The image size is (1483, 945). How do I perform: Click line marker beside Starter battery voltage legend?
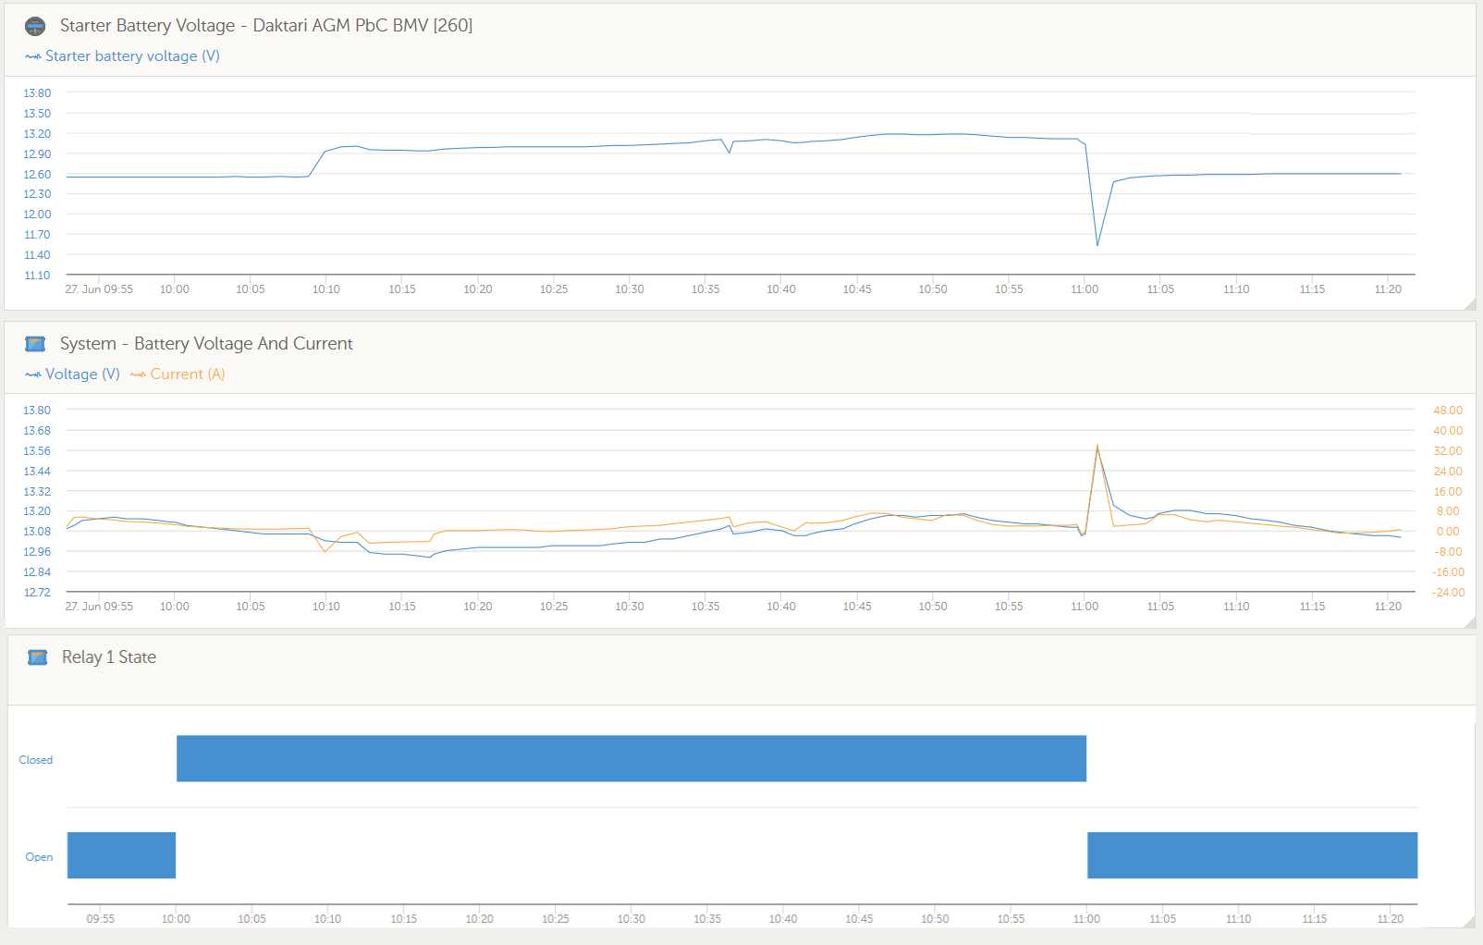(33, 56)
